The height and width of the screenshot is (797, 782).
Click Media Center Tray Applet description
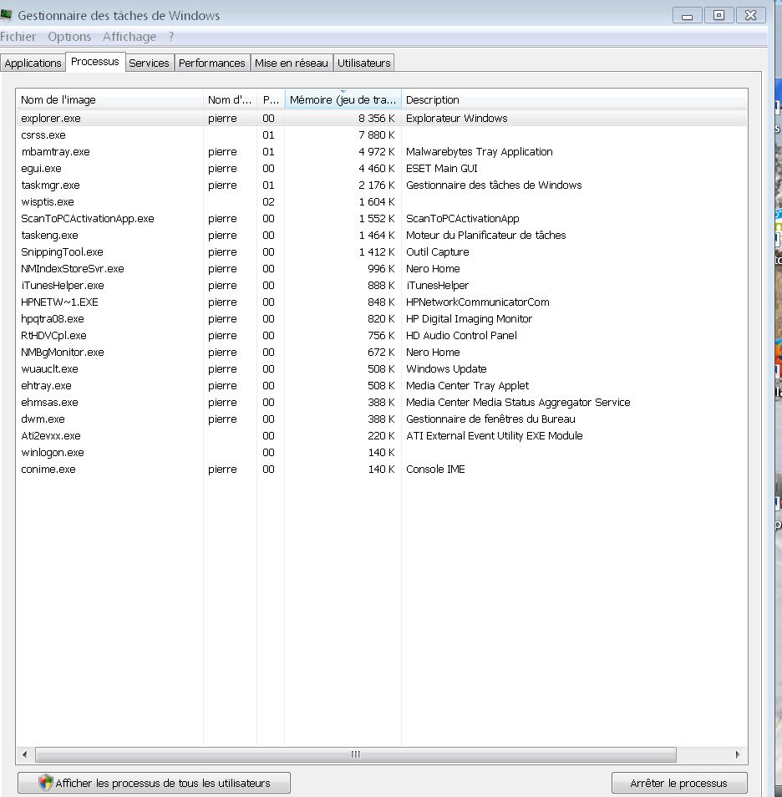467,386
